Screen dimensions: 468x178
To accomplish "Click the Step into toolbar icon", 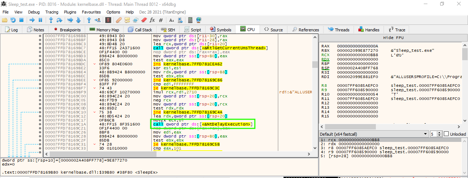I will (x=51, y=20).
